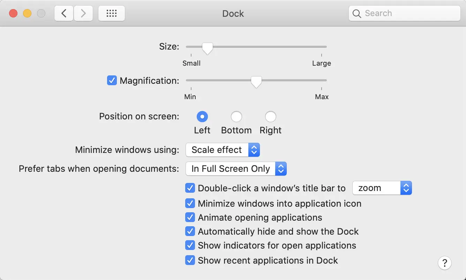This screenshot has width=466, height=280.
Task: Disable Animate opening applications
Action: tap(190, 217)
